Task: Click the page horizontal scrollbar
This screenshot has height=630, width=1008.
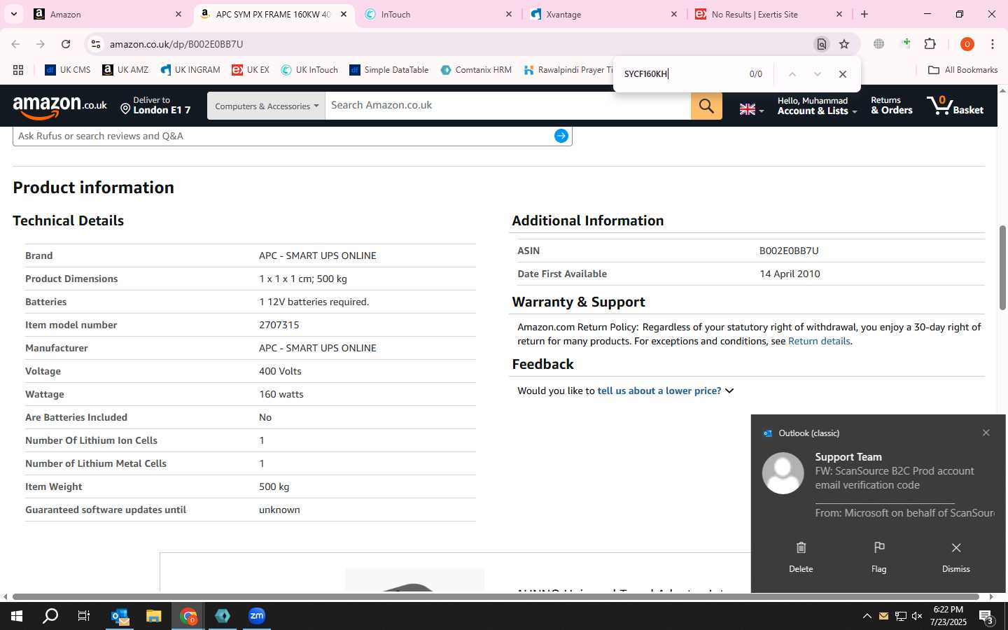Action: pyautogui.click(x=496, y=597)
